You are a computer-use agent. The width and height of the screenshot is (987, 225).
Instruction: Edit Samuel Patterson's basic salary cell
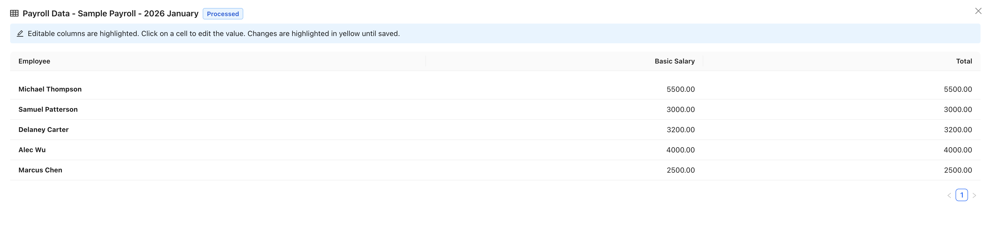[x=680, y=109]
